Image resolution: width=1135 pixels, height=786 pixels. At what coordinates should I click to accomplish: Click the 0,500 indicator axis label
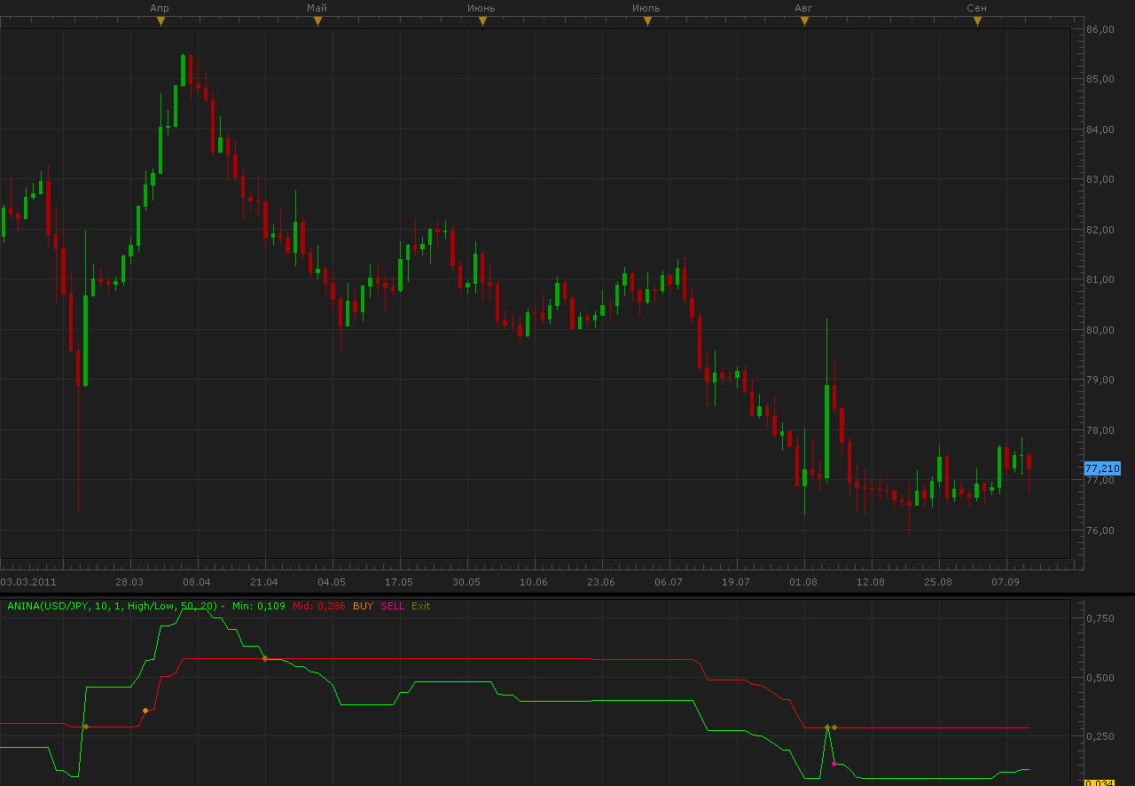point(1100,678)
